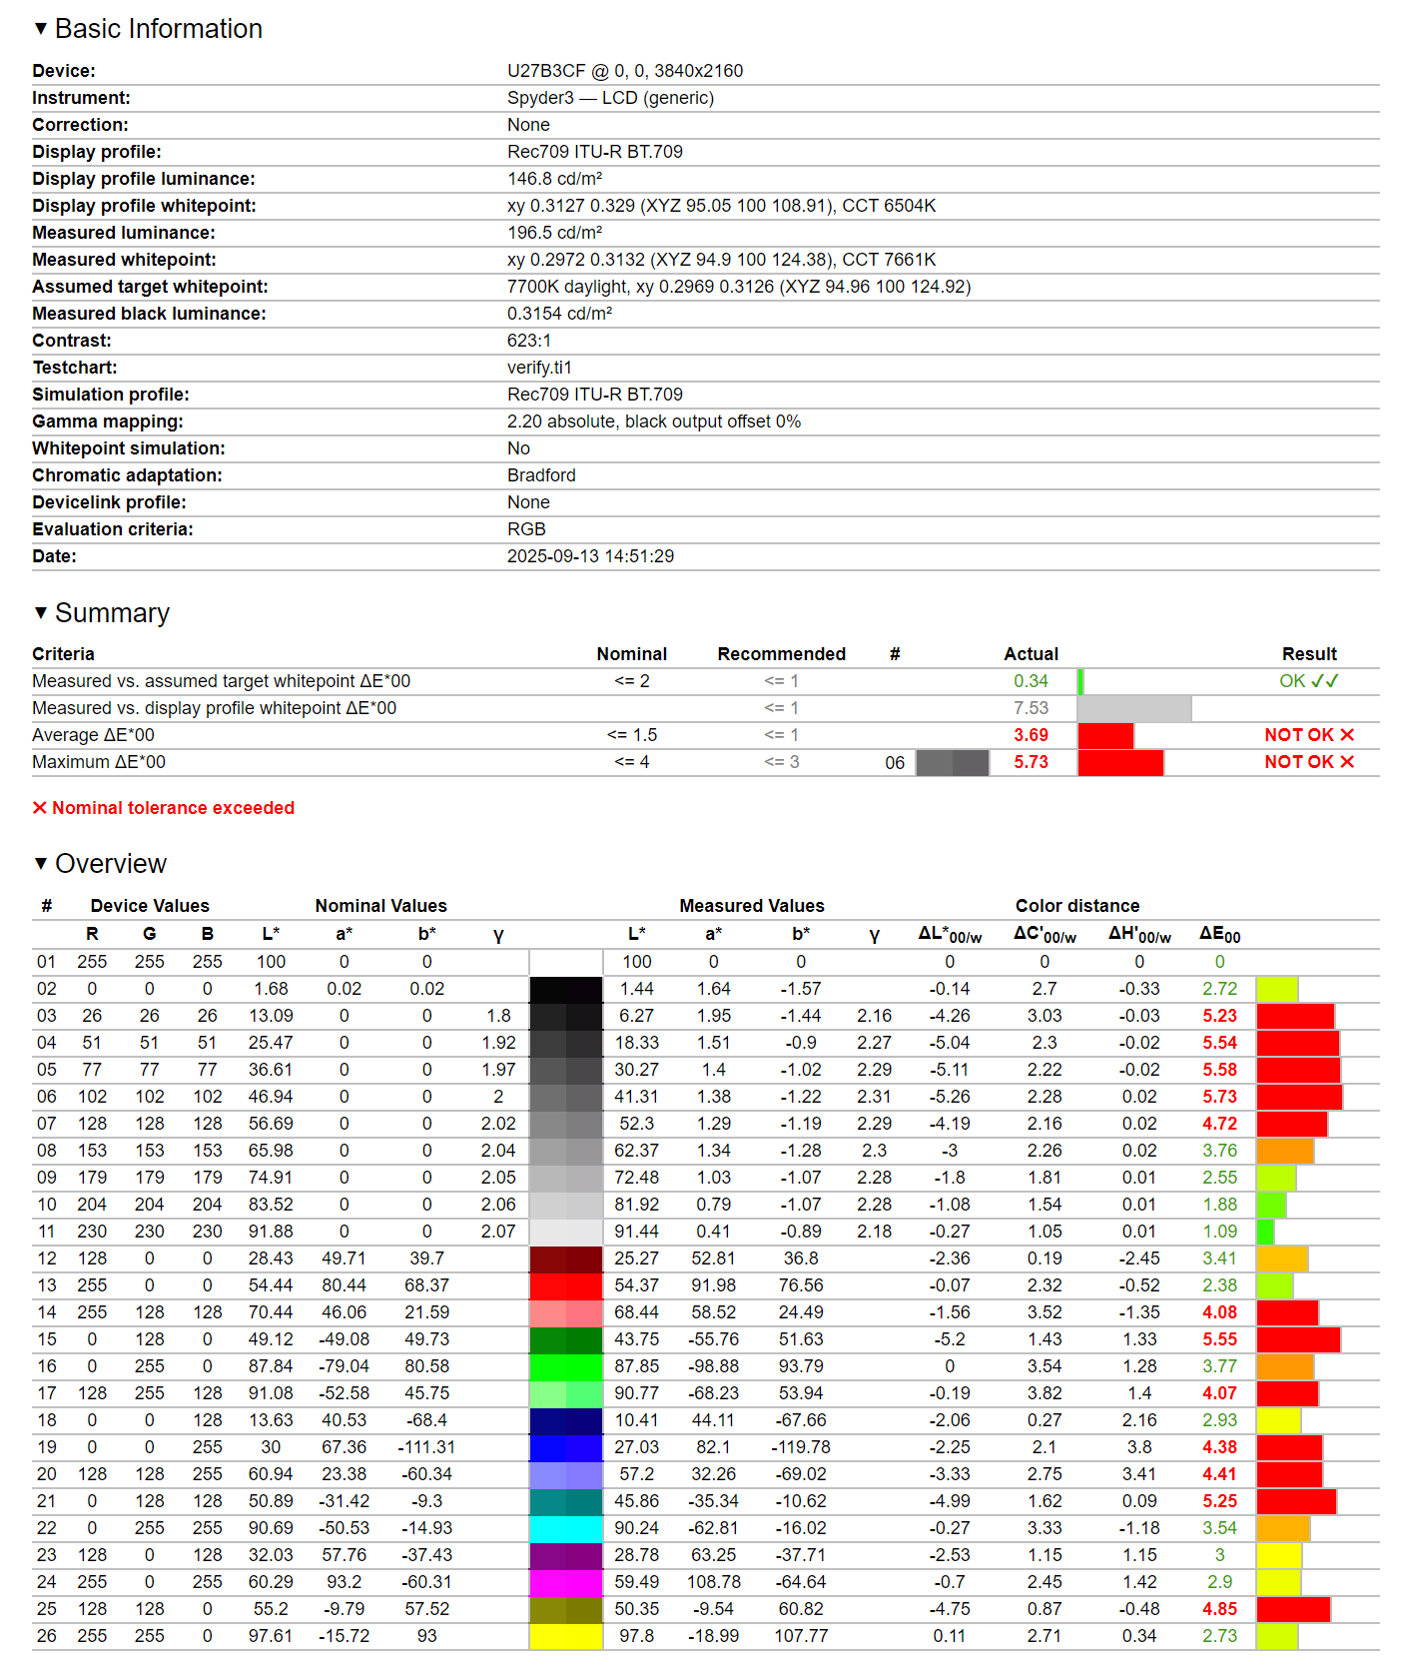Screen dimensions: 1412x1667
Task: Collapse the Overview section triangle
Action: click(x=41, y=864)
